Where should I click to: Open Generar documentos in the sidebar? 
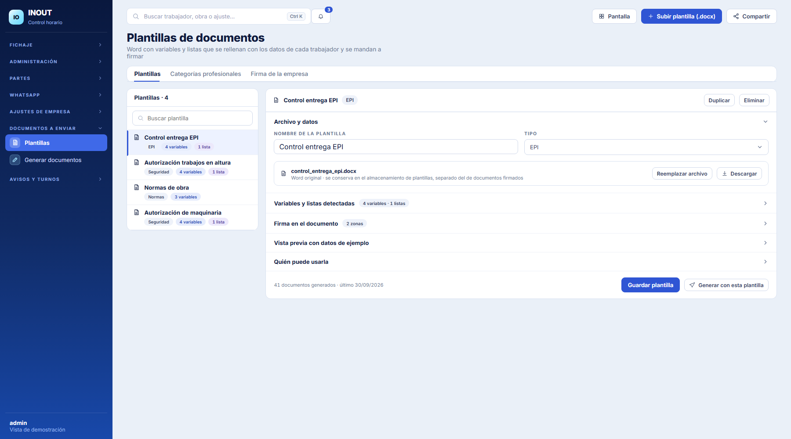point(56,160)
